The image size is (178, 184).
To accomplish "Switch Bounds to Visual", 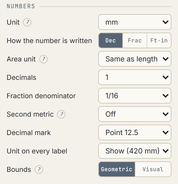I will click(x=153, y=169).
